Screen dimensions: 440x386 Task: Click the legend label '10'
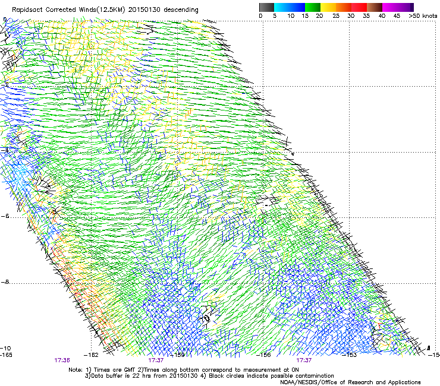pos(291,15)
